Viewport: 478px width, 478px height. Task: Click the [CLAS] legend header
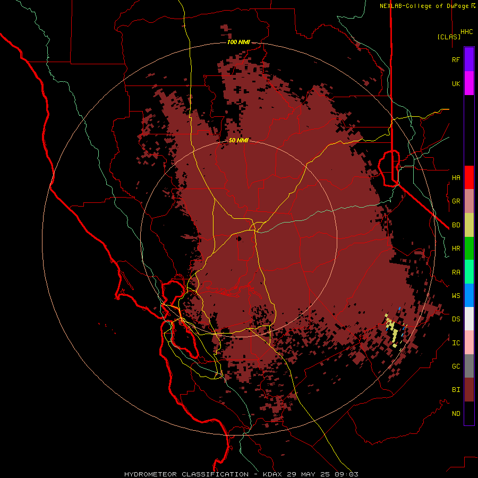point(449,37)
